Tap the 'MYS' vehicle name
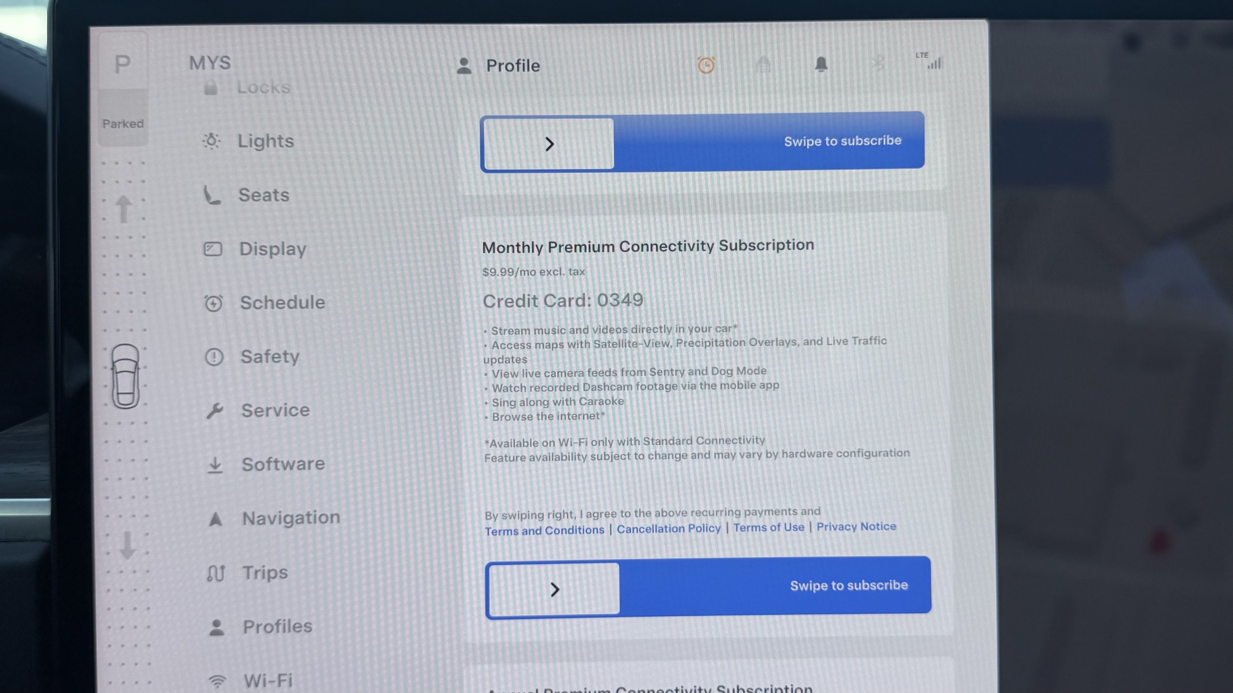The height and width of the screenshot is (693, 1233). click(210, 63)
